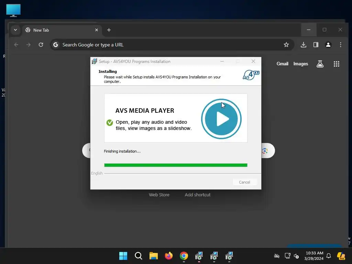Select the New Tab tab in Chrome
Screen dimensions: 352x264
tap(62, 30)
